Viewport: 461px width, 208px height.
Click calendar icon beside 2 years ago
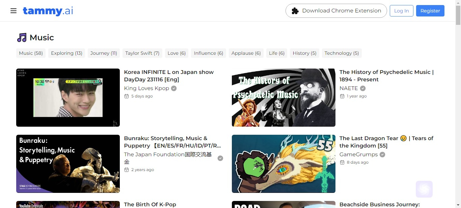coord(127,170)
